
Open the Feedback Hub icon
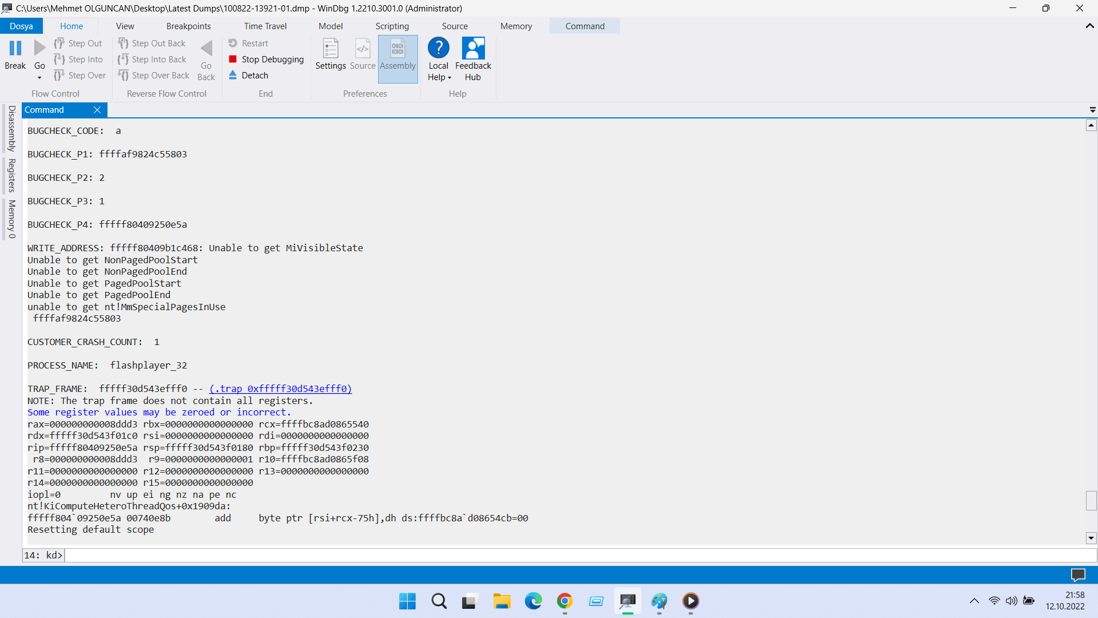point(473,49)
